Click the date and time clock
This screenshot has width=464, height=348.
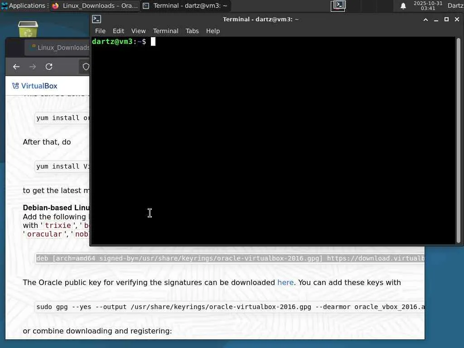tap(428, 5)
